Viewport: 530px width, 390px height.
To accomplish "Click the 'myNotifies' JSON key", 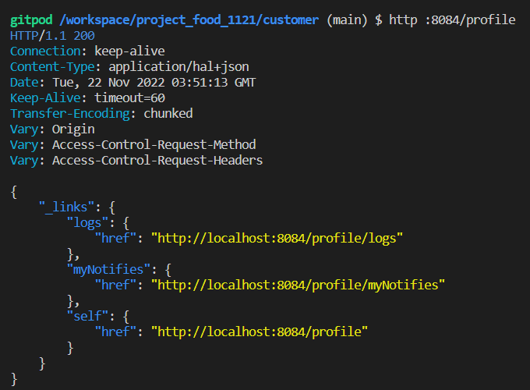I will click(x=108, y=270).
